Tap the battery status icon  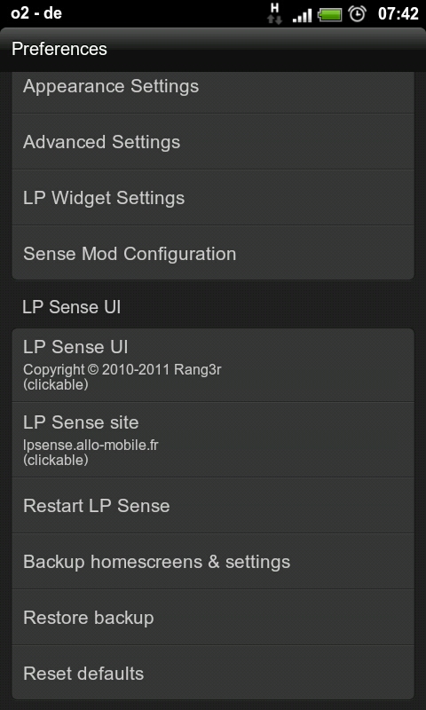pyautogui.click(x=330, y=14)
